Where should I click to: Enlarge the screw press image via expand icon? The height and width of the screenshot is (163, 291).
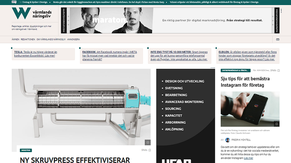coord(148,142)
